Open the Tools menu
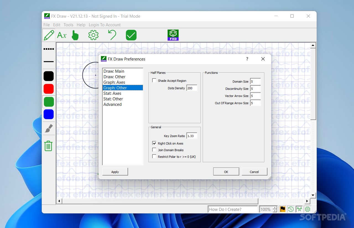This screenshot has width=354, height=228. click(68, 25)
